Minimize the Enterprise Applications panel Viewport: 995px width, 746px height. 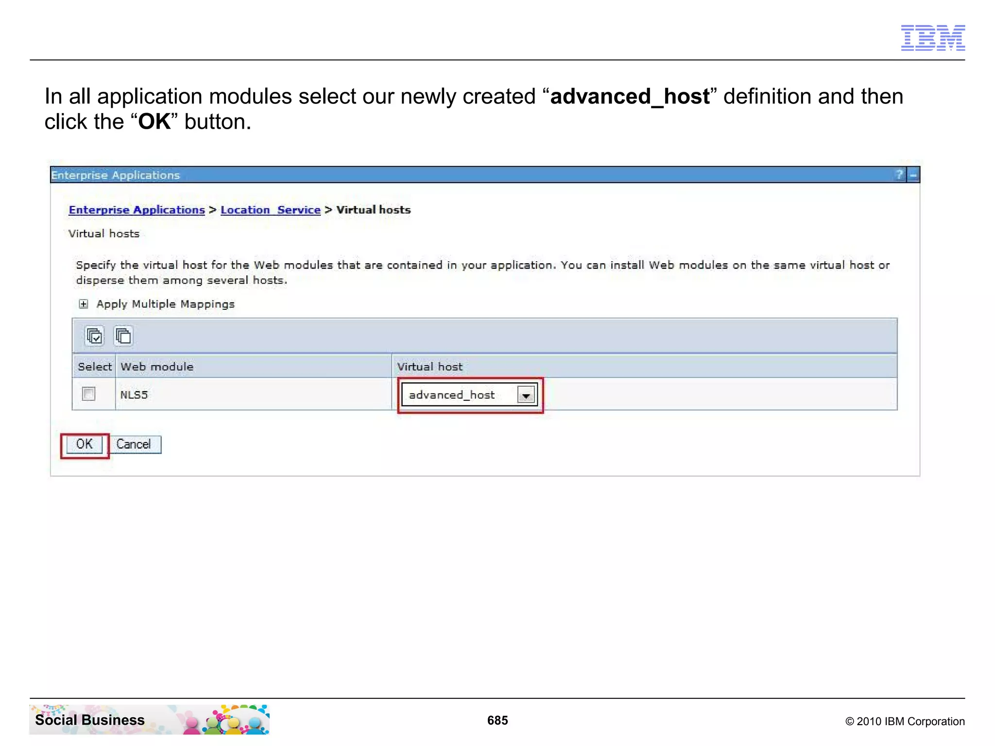tap(913, 175)
